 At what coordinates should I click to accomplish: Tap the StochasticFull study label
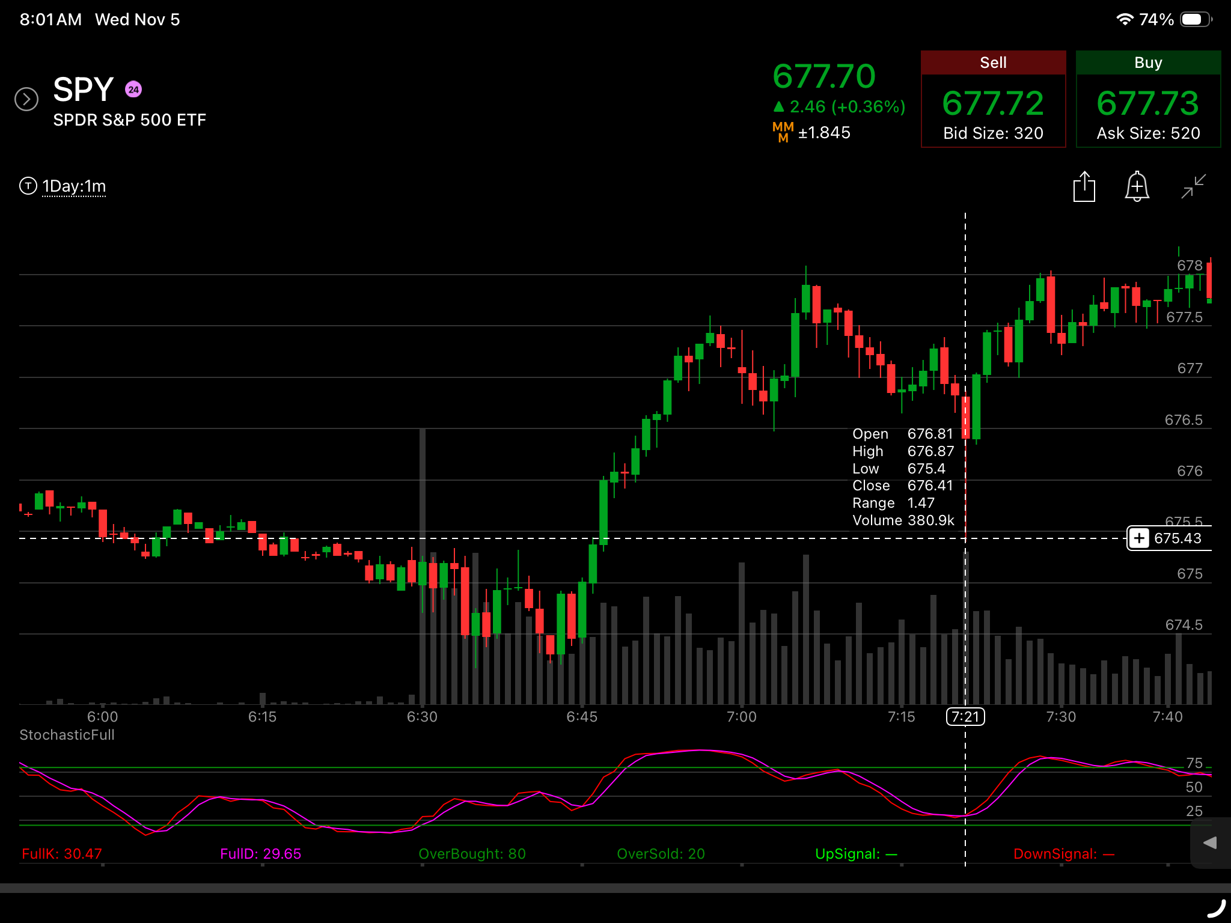[67, 735]
